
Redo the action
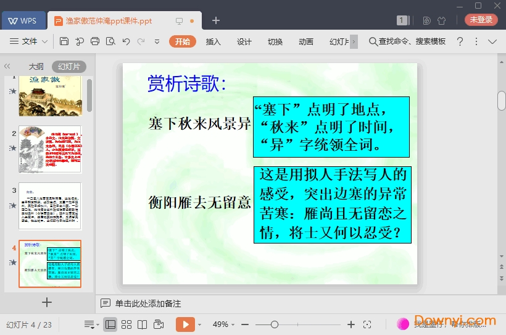(x=141, y=41)
